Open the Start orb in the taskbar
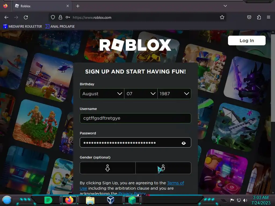Image resolution: width=275 pixels, height=206 pixels. click(7, 200)
